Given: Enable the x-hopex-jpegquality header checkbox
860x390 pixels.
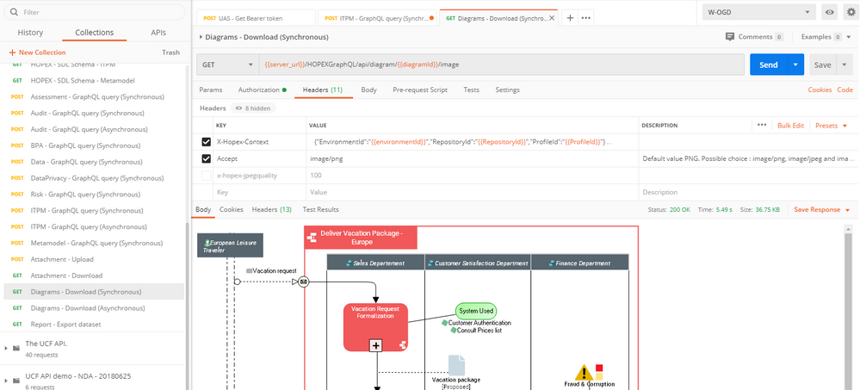Looking at the screenshot, I should point(206,175).
